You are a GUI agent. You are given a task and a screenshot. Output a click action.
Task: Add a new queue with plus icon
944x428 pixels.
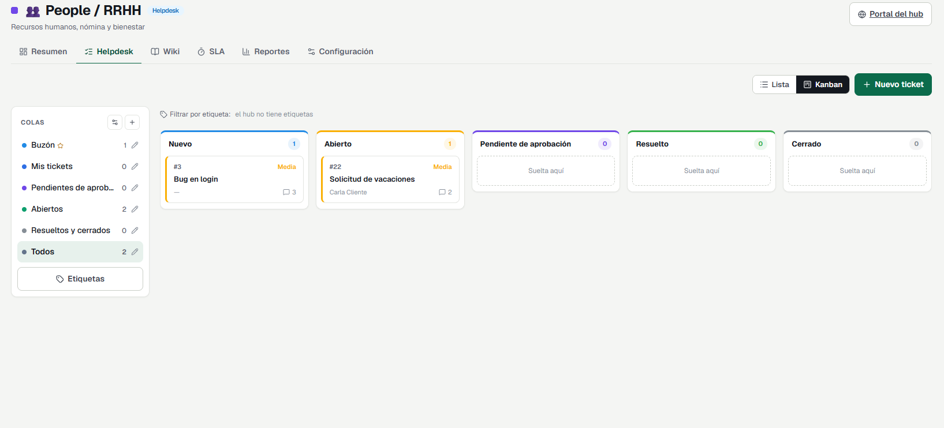(x=132, y=122)
